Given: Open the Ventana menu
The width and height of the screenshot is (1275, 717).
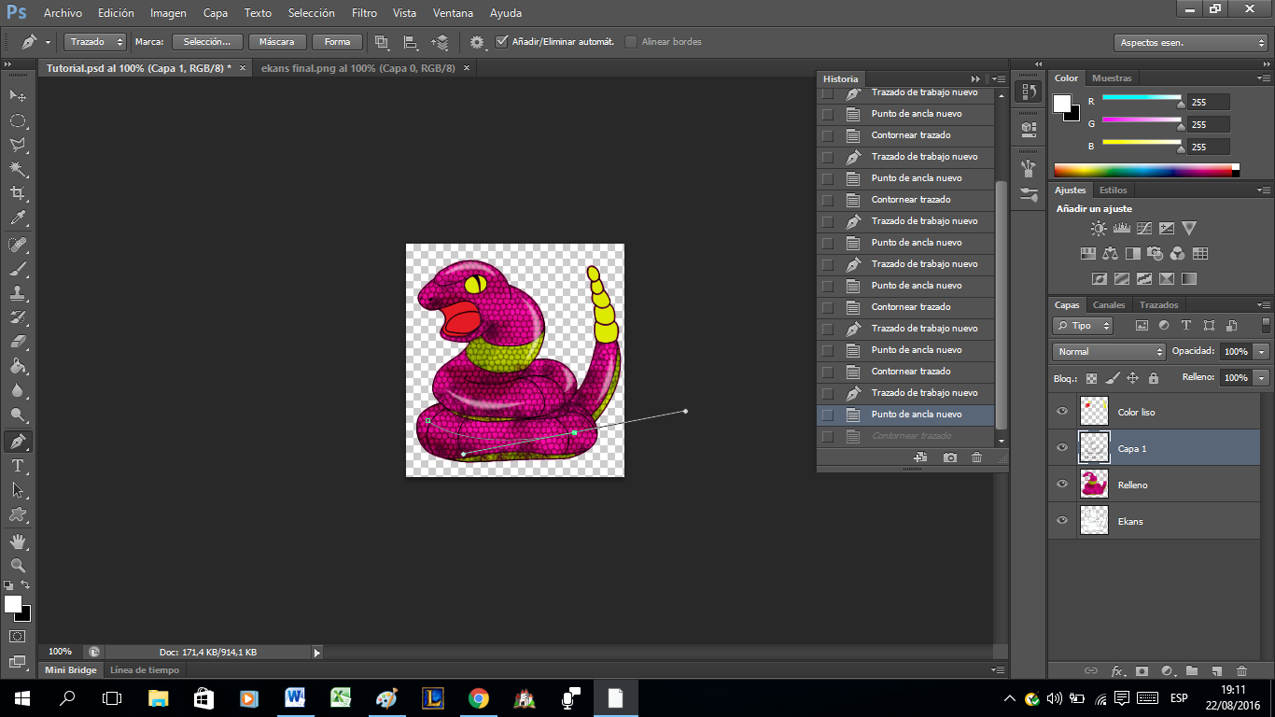Looking at the screenshot, I should tap(454, 13).
